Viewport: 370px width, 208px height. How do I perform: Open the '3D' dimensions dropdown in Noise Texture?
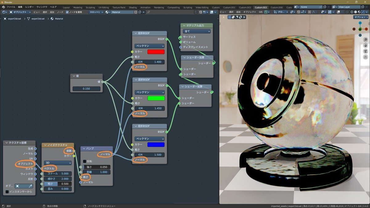point(58,163)
